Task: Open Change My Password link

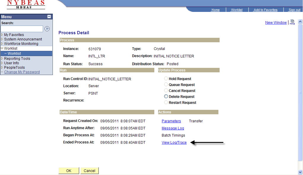Action: click(22, 72)
